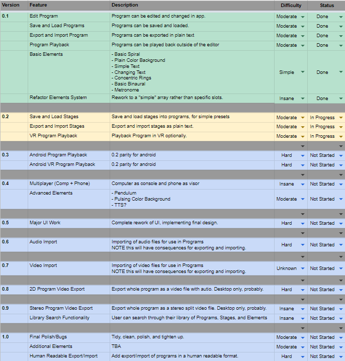Select the Difficulty column header

pyautogui.click(x=291, y=6)
